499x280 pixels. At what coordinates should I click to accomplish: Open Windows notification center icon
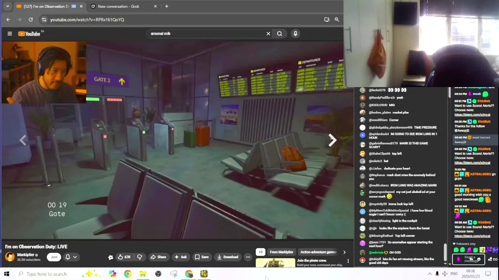[x=488, y=274]
